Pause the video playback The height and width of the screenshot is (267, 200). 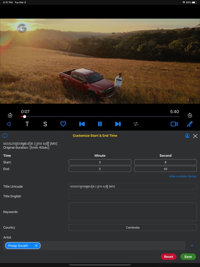click(100, 124)
